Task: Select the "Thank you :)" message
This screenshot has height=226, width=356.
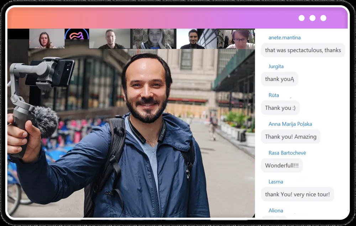Action: (x=280, y=108)
